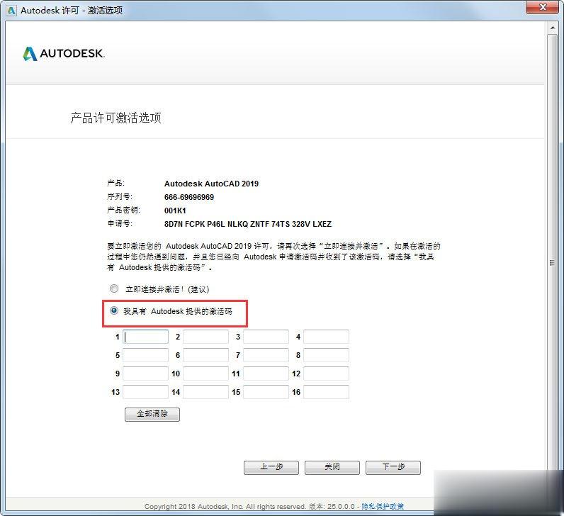Screen dimensions: 564x516
Task: Click the "Copyright 2018 Autodesk, Inc." footer text
Action: (194, 506)
